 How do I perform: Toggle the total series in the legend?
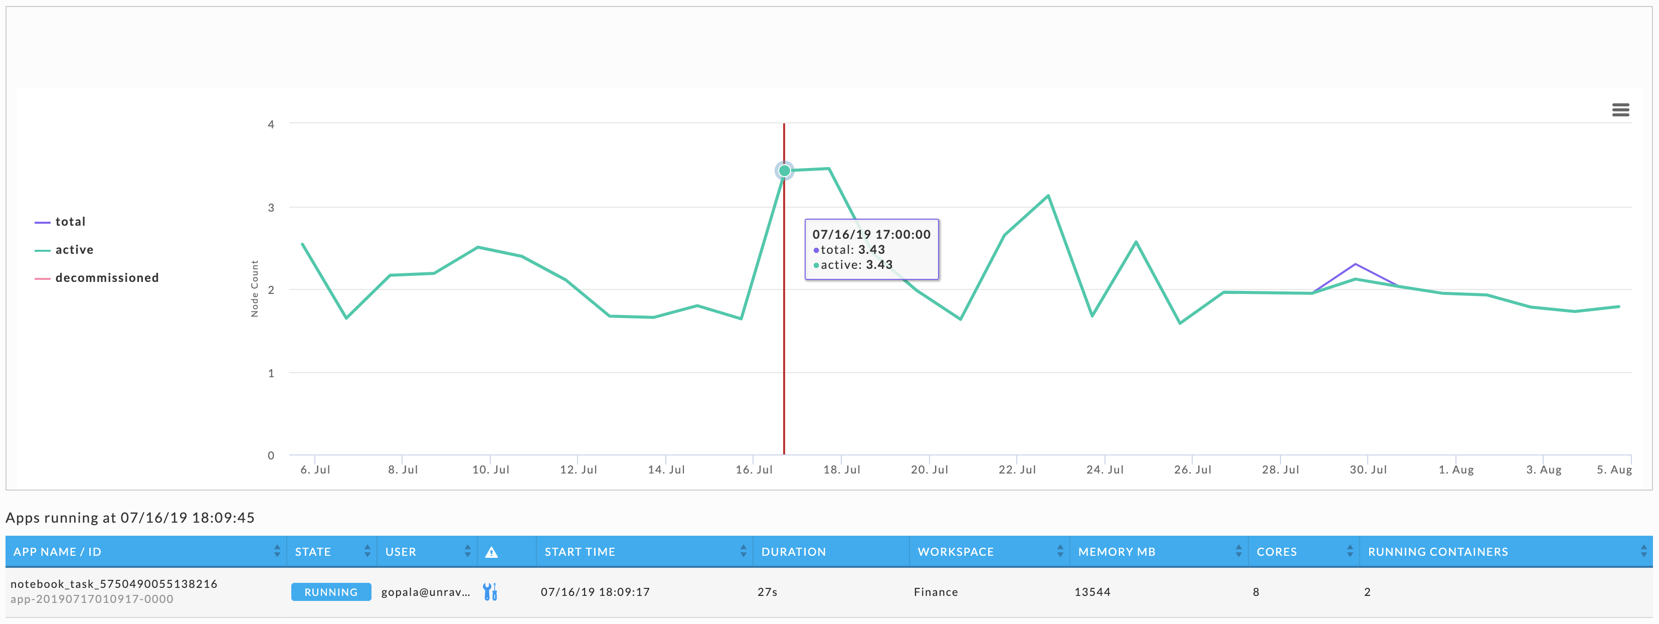(60, 222)
